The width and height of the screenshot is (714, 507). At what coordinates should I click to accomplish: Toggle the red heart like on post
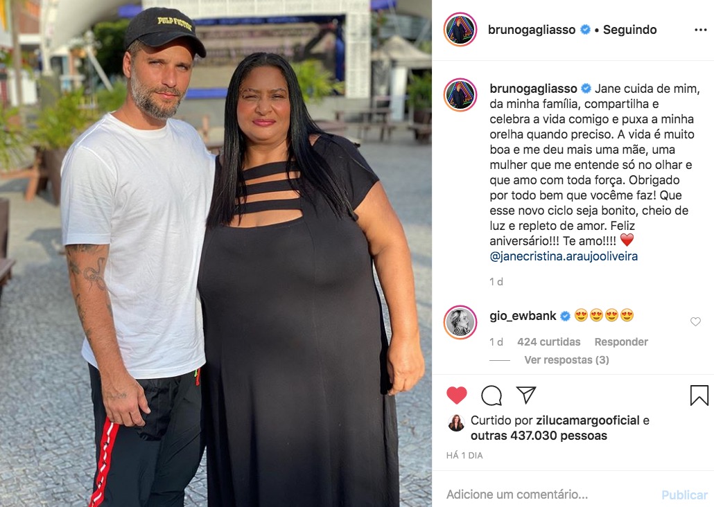(x=457, y=395)
